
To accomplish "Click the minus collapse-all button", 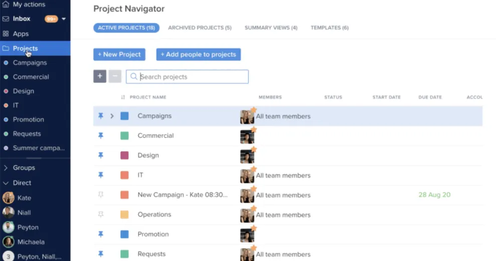I will (115, 76).
